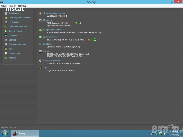The width and height of the screenshot is (183, 137).
Task: Click the Дънна платка heading in summary
Action: pos(50,37)
